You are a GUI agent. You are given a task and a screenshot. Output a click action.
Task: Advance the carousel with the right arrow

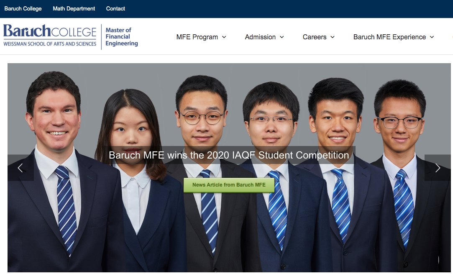pos(438,168)
